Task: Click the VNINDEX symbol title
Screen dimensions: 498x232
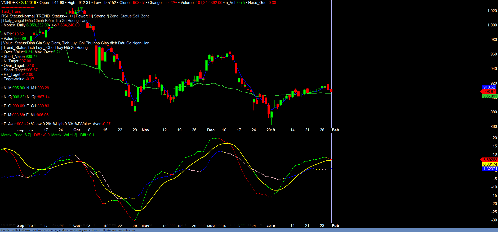Action: 10,3
